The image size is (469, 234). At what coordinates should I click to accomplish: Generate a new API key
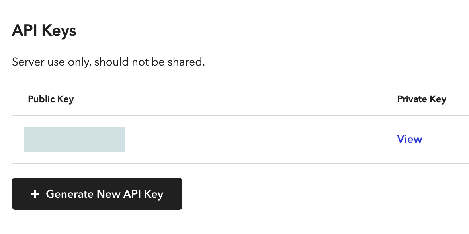click(x=97, y=194)
